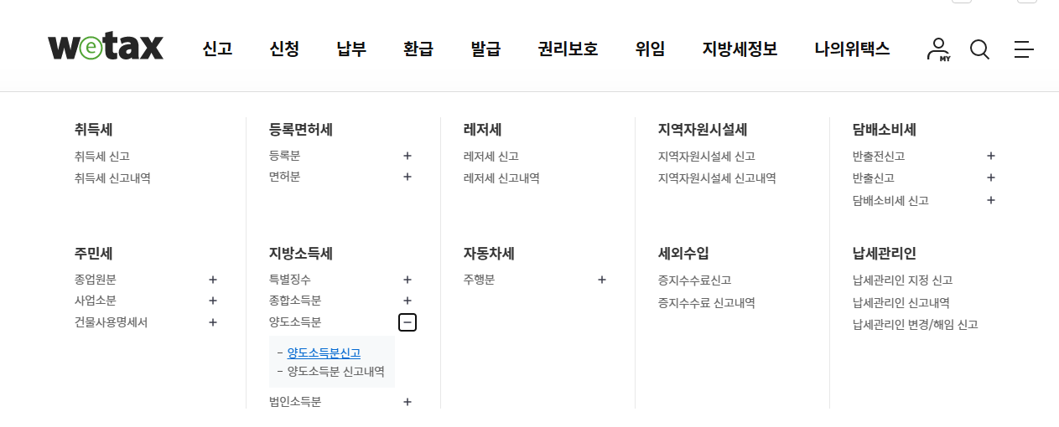Collapse the 양도소득분 minus icon
The height and width of the screenshot is (427, 1059).
(x=408, y=322)
